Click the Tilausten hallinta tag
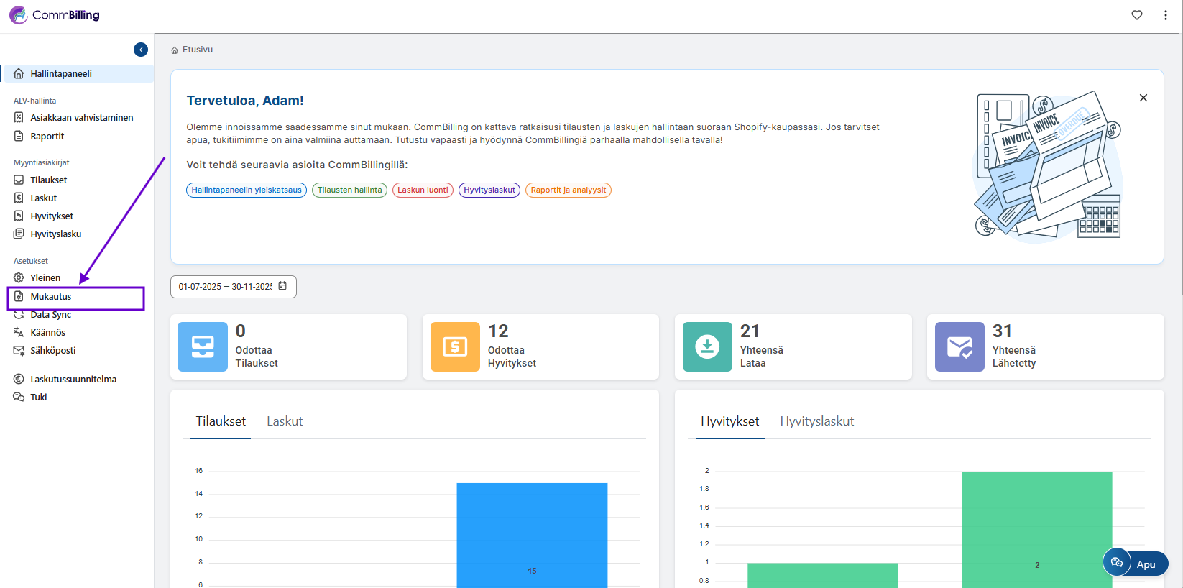1183x588 pixels. (x=349, y=190)
